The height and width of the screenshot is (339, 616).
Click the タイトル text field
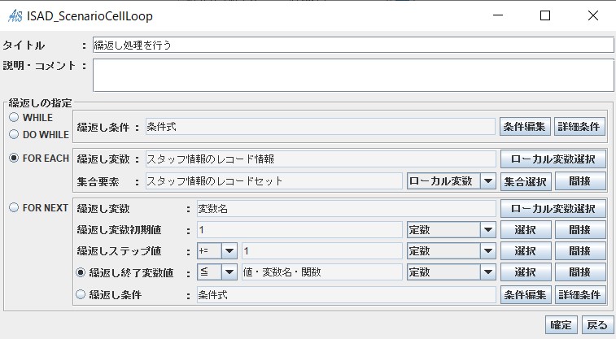pos(353,46)
